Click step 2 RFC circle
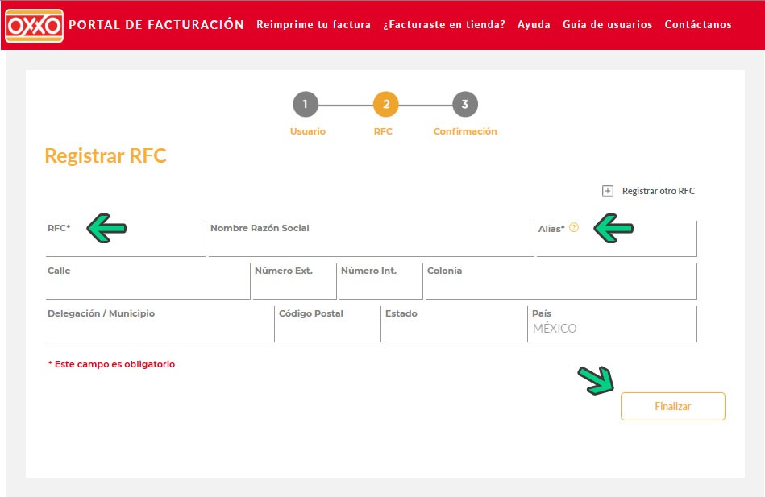 pyautogui.click(x=386, y=104)
